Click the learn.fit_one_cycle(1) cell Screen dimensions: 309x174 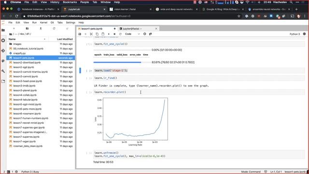click(199, 44)
